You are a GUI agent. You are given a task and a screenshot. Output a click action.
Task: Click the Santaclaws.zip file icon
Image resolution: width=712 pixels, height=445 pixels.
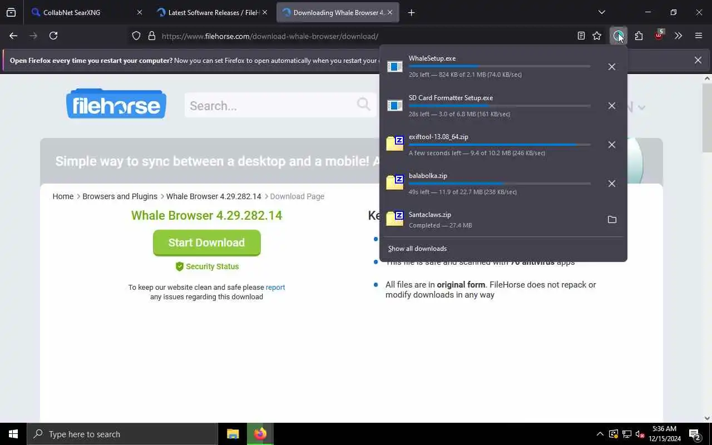395,219
